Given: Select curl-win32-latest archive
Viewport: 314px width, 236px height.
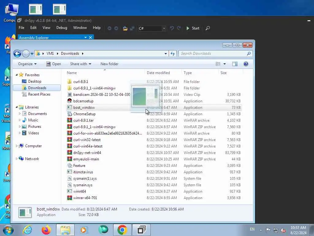Looking at the screenshot, I should click(87, 140).
